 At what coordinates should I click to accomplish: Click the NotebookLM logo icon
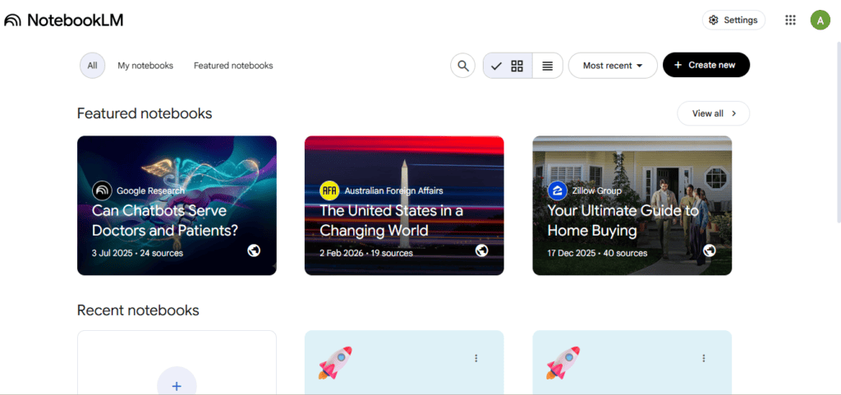click(13, 21)
